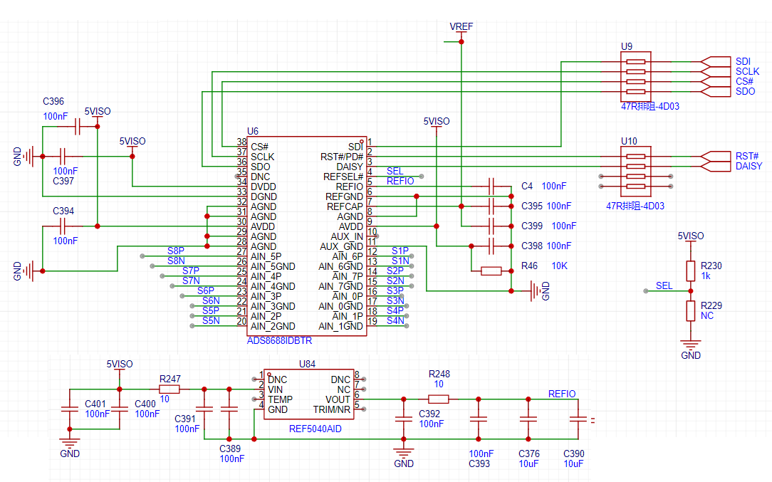Click the C392 capacitor designator

coord(429,414)
